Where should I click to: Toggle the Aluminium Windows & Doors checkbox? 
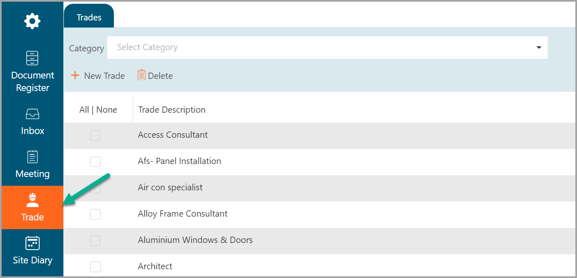coord(96,240)
